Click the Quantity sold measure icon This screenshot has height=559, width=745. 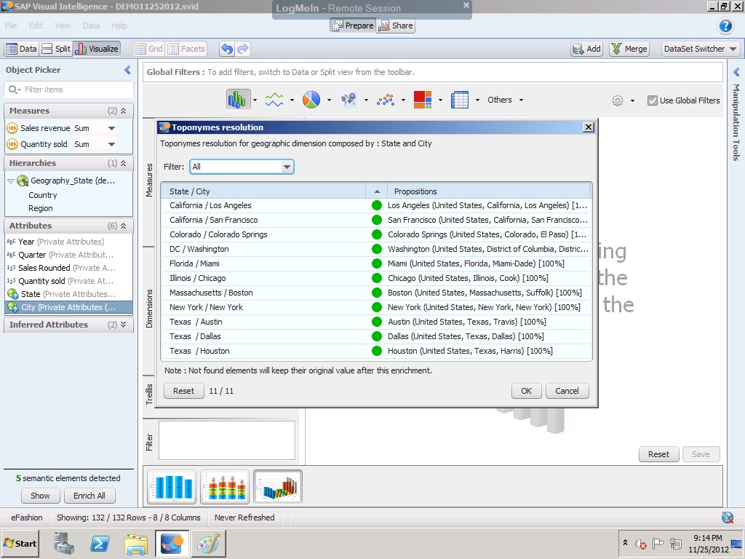click(x=12, y=144)
